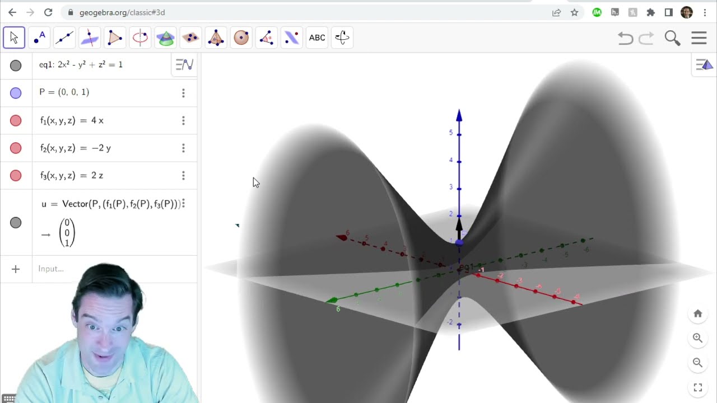Open the 3D graphics style bar

click(x=704, y=65)
